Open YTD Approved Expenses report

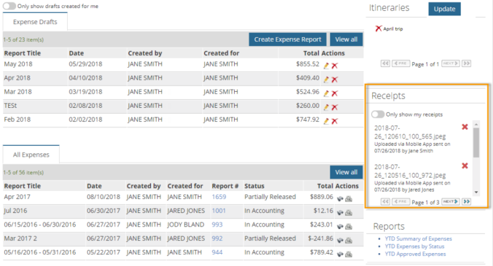pos(415,254)
